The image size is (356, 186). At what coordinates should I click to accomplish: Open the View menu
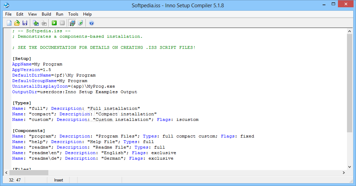click(x=32, y=14)
